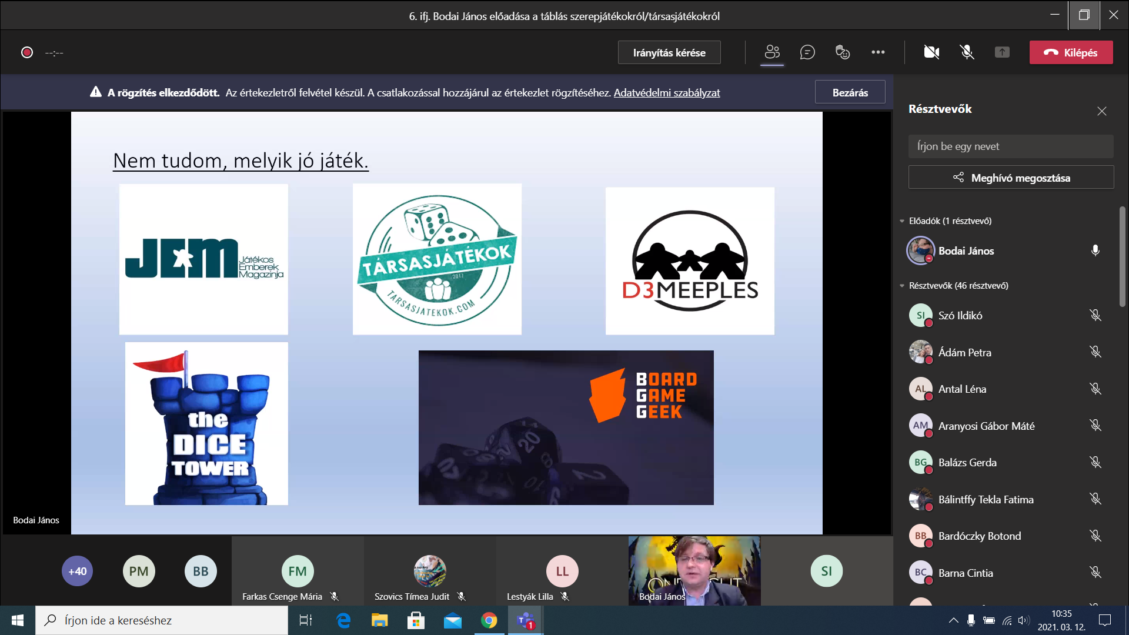1129x635 pixels.
Task: Click the SI avatar tile in strip
Action: pyautogui.click(x=827, y=570)
